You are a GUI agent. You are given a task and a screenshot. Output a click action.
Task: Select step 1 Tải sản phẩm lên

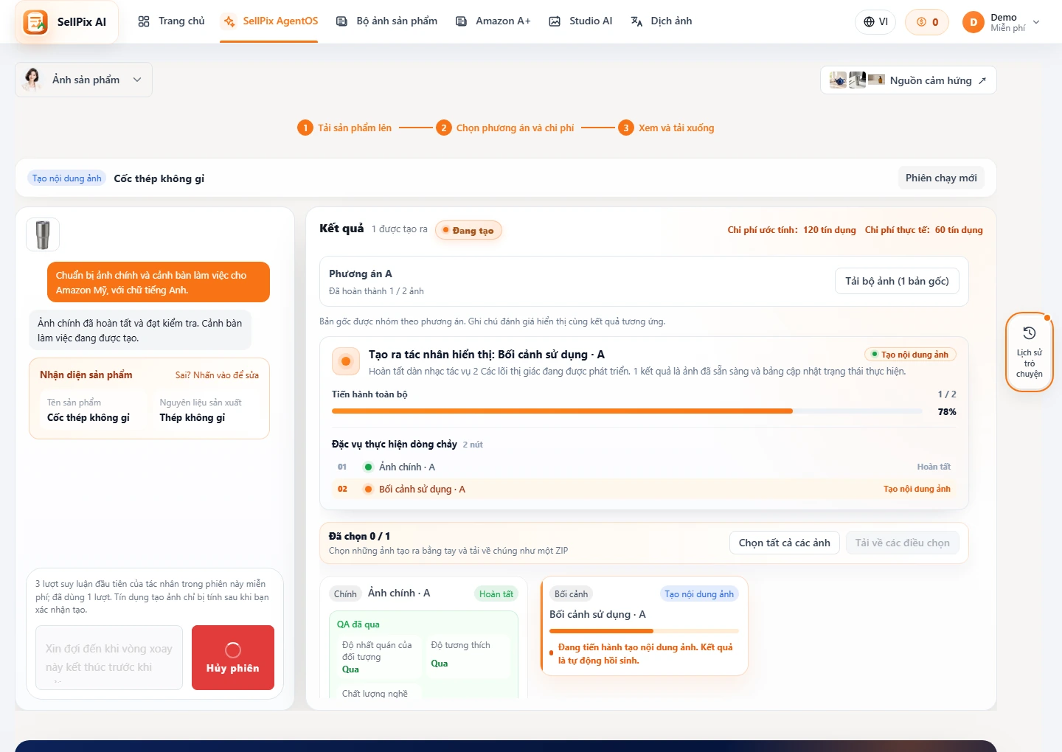click(x=344, y=128)
